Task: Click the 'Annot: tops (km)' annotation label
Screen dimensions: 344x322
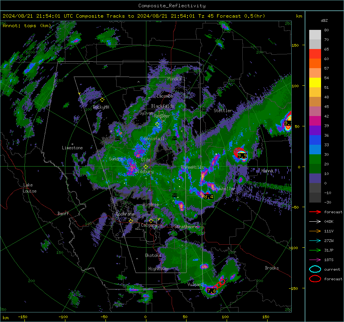Action: [x=27, y=26]
